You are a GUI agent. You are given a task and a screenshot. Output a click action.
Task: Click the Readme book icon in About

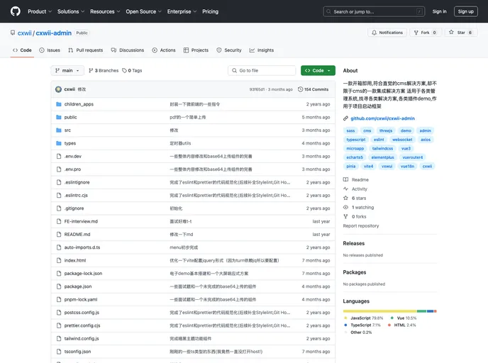click(345, 180)
